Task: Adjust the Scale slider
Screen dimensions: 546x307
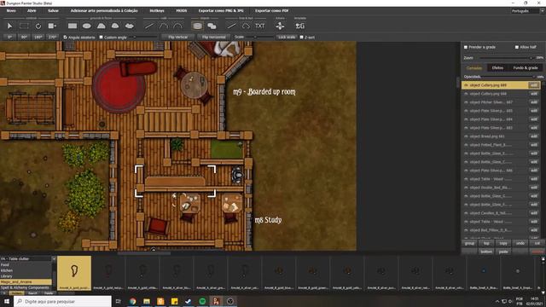Action: click(259, 37)
